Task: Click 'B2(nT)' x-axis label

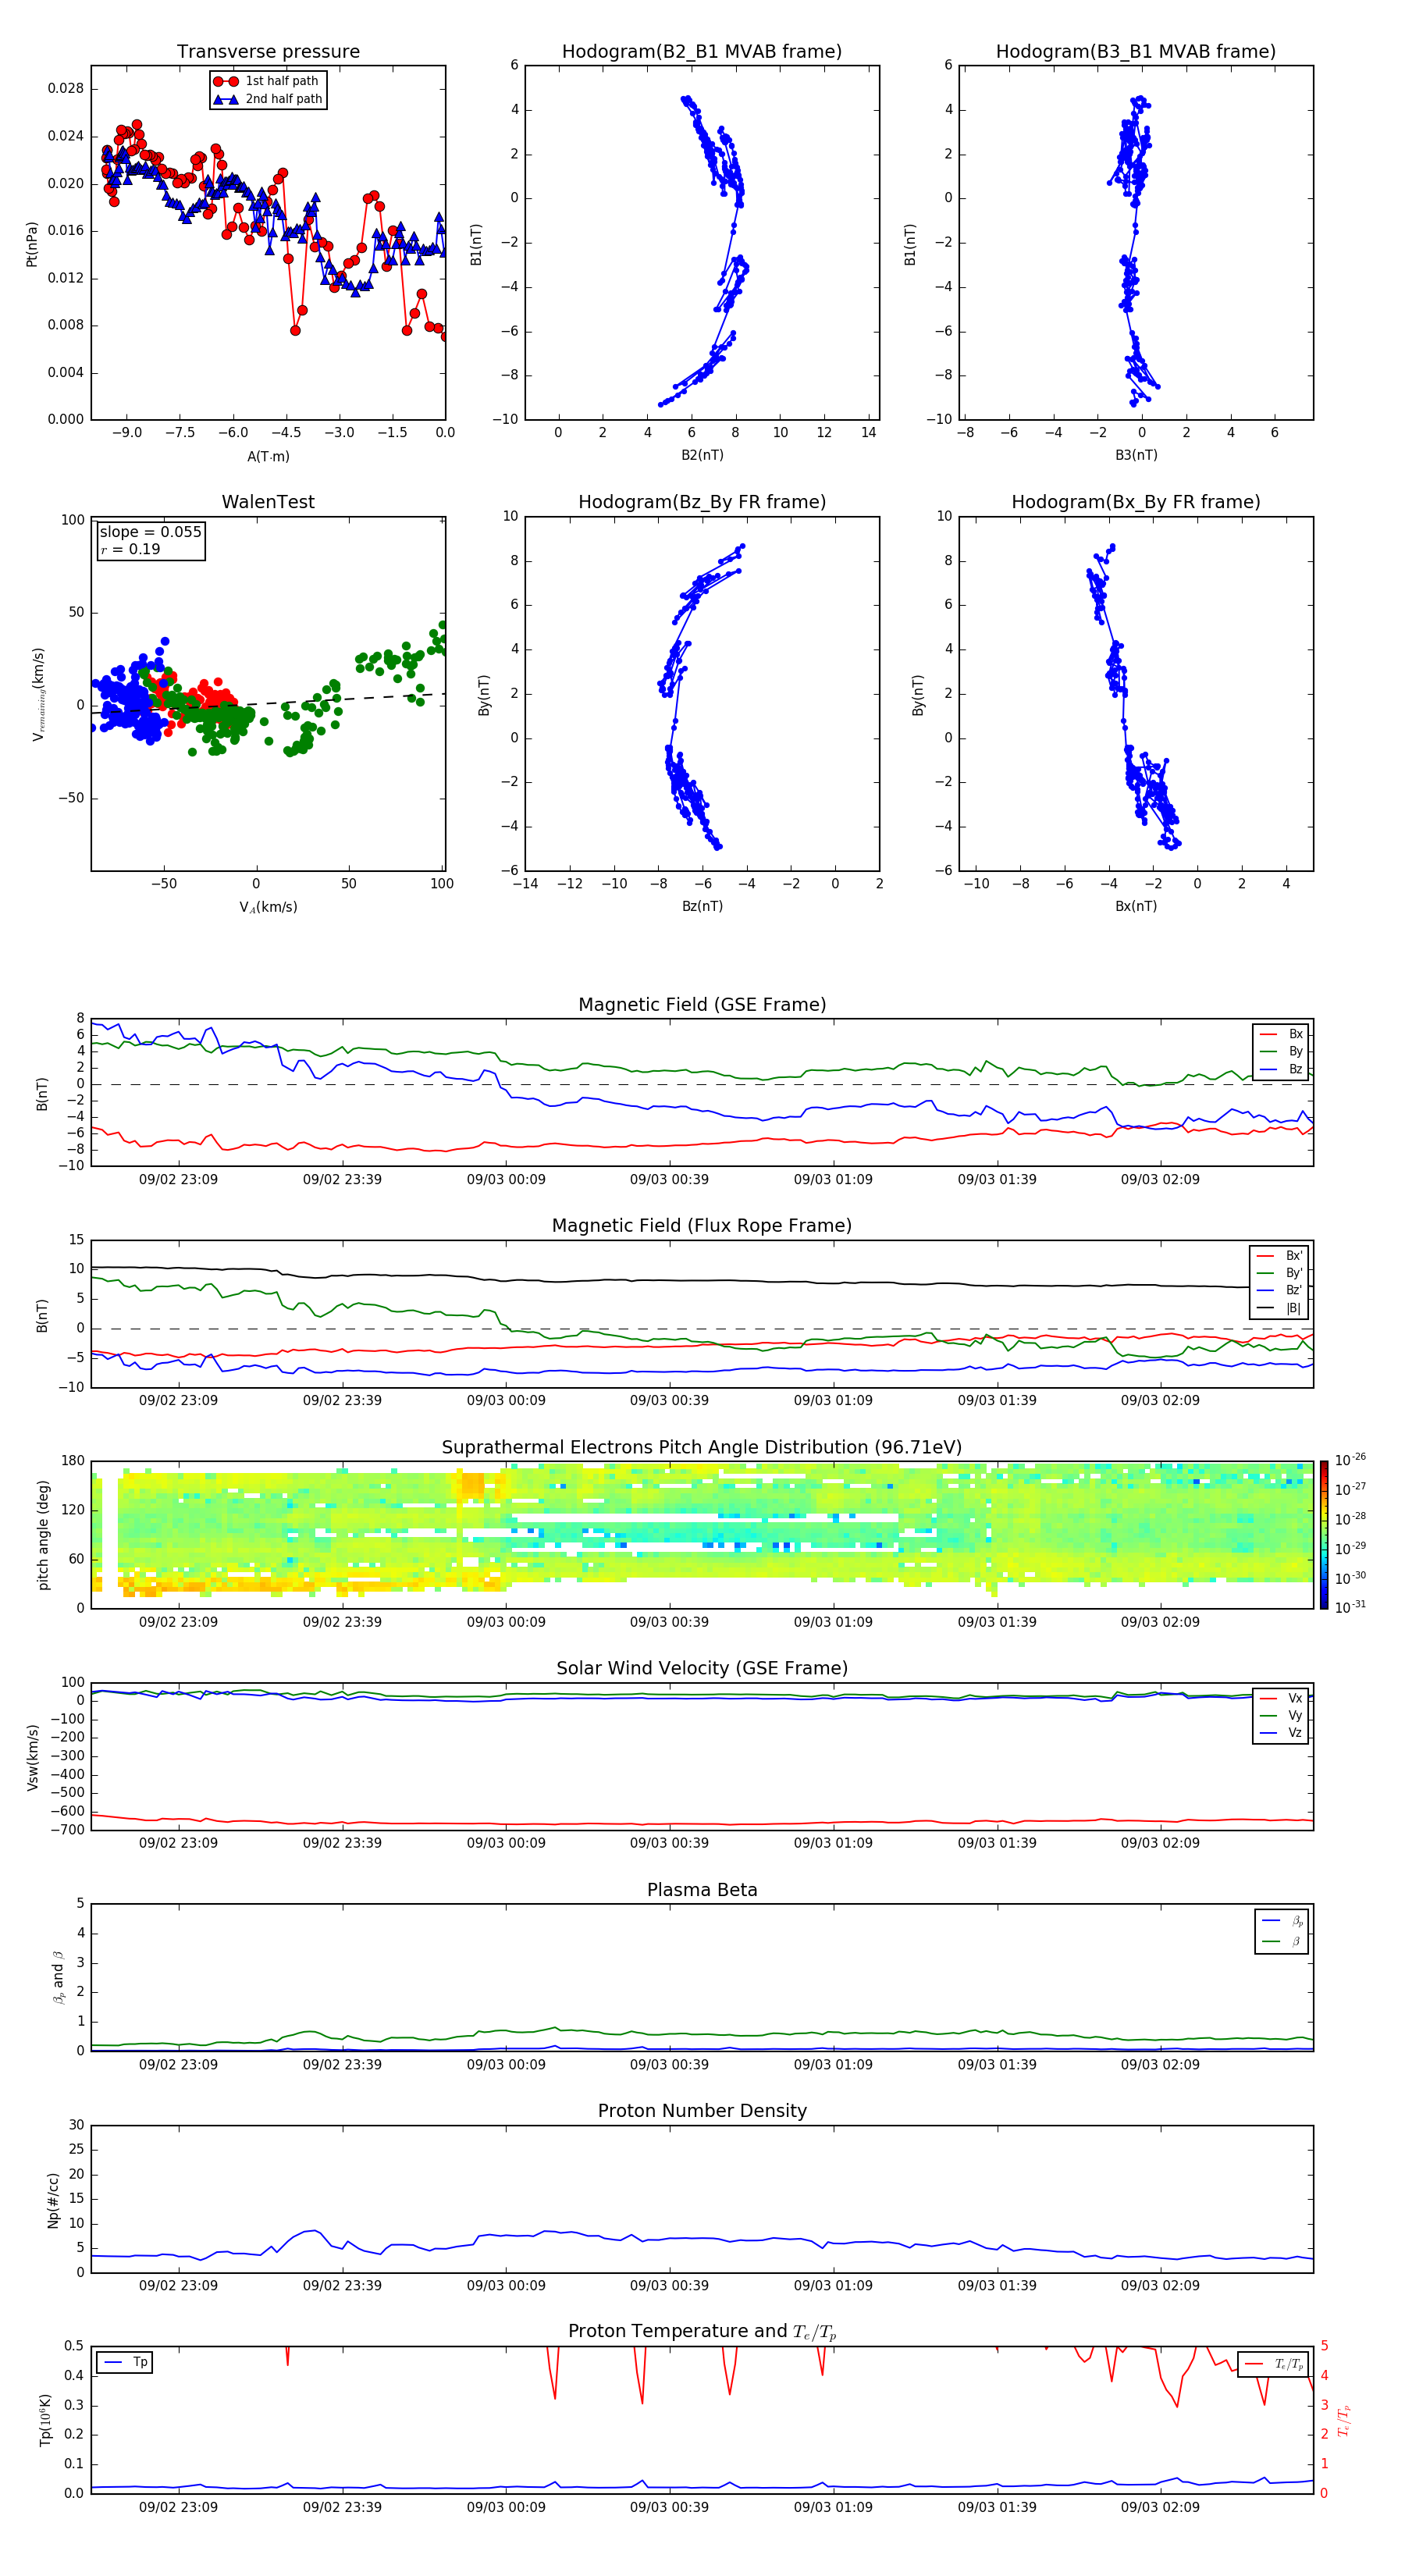Action: [702, 455]
